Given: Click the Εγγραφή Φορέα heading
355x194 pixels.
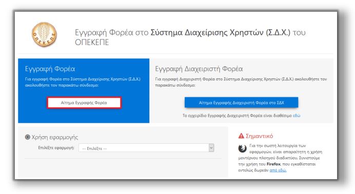Looking at the screenshot, I should (x=50, y=69).
